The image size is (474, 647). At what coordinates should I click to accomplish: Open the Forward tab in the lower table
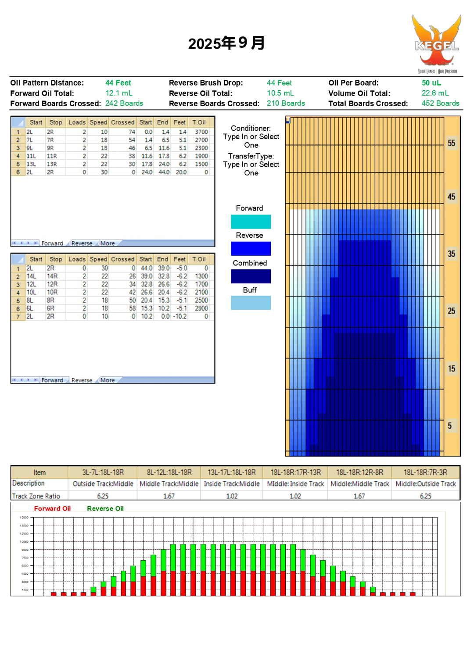click(x=52, y=380)
